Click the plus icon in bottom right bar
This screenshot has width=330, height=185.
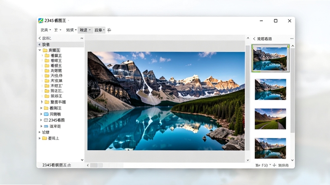[x=274, y=165]
